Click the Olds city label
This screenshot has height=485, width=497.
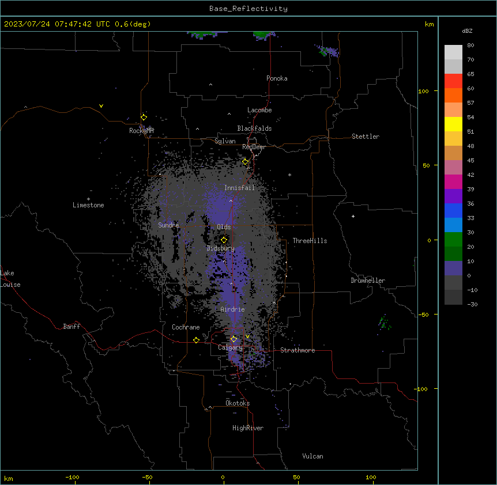coord(224,227)
